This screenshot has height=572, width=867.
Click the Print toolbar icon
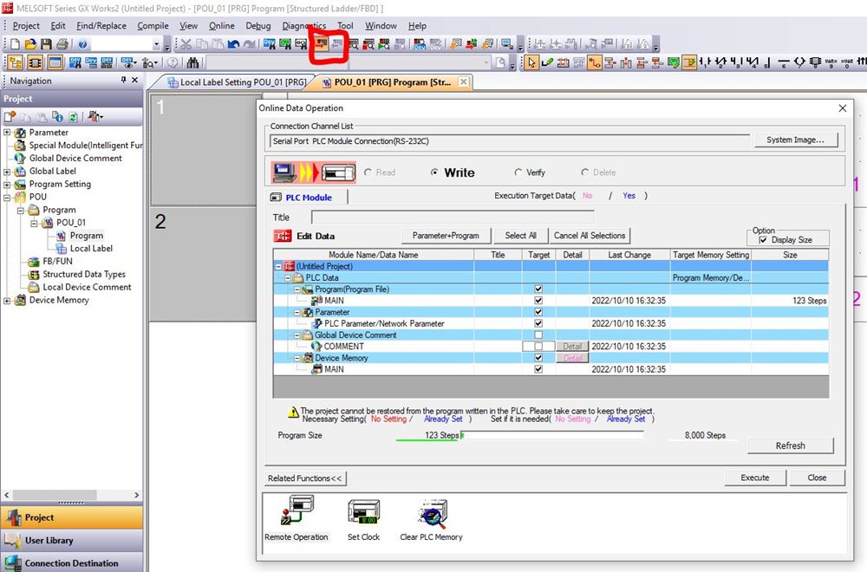tap(62, 44)
